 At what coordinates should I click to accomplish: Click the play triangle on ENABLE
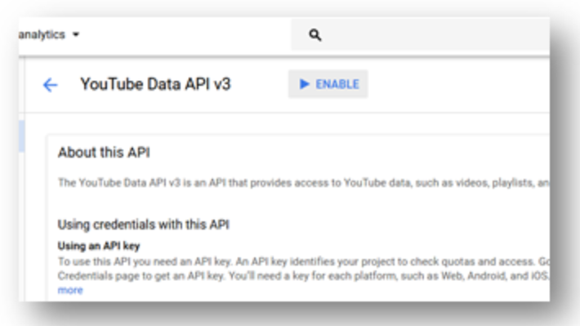pos(304,84)
